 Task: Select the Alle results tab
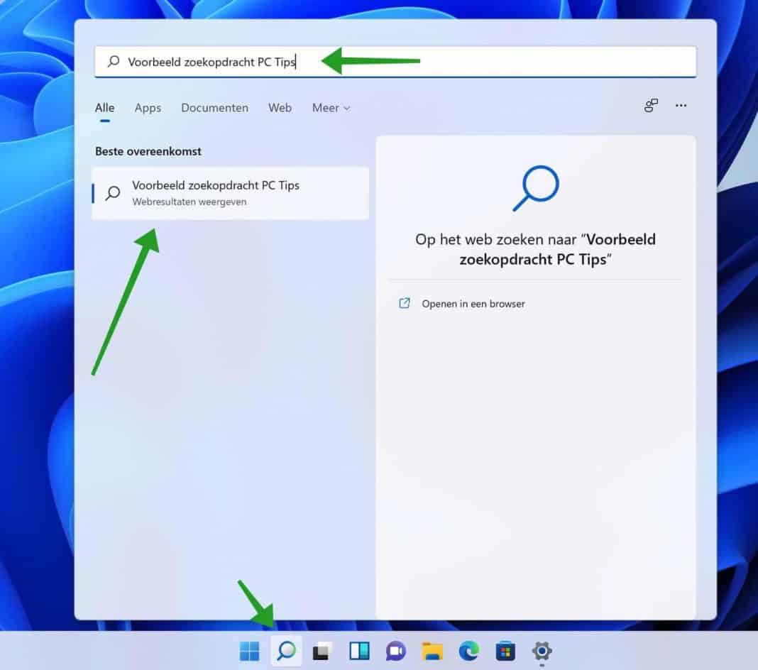click(104, 108)
